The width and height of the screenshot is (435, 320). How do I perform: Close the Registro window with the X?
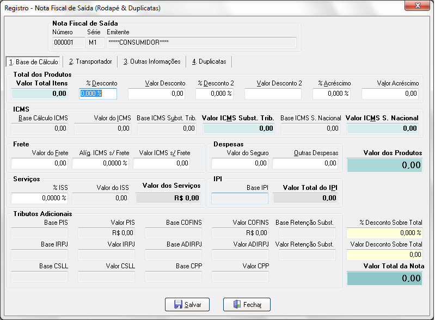pos(417,5)
